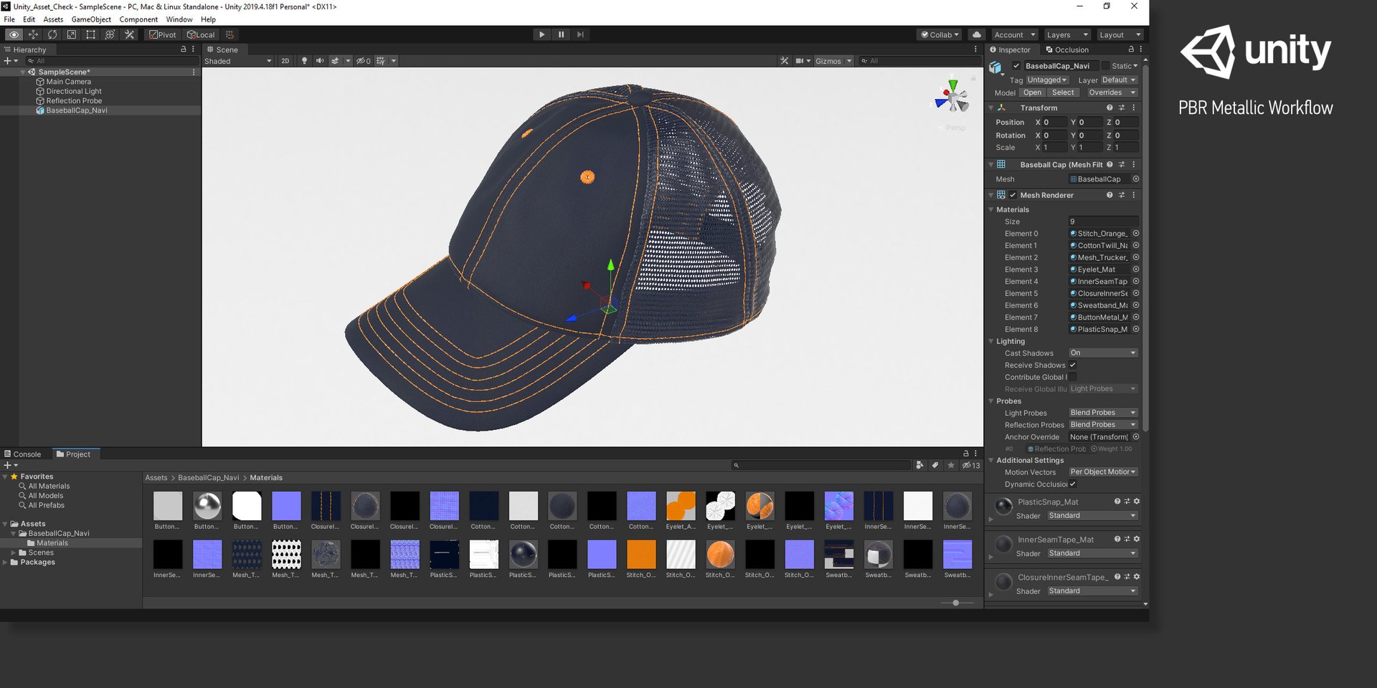This screenshot has height=688, width=1377.
Task: Open the Shaded draw mode dropdown
Action: [x=238, y=61]
